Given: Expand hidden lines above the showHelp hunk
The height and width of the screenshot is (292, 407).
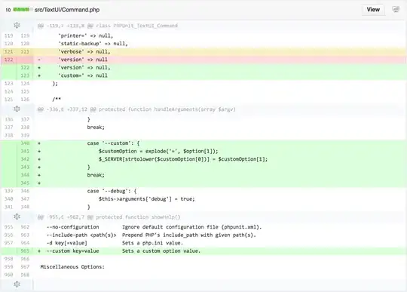Looking at the screenshot, I should 17,217.
